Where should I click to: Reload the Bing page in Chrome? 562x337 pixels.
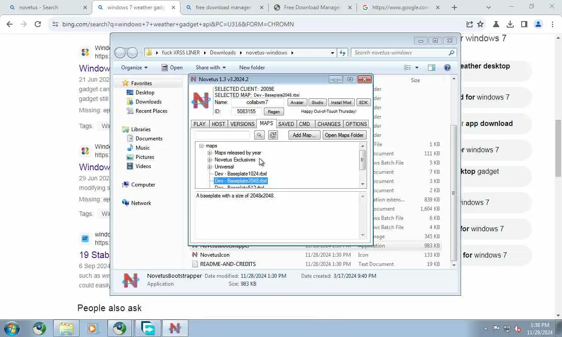click(38, 24)
